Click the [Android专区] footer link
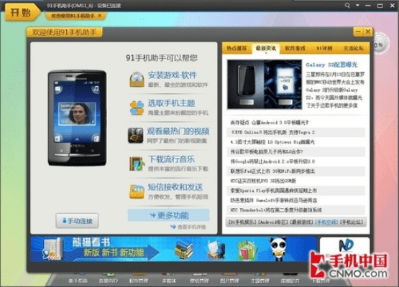 pos(273,222)
